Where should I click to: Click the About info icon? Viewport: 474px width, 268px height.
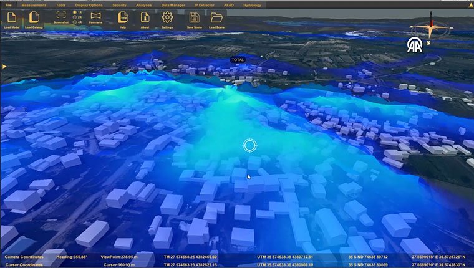pos(145,17)
